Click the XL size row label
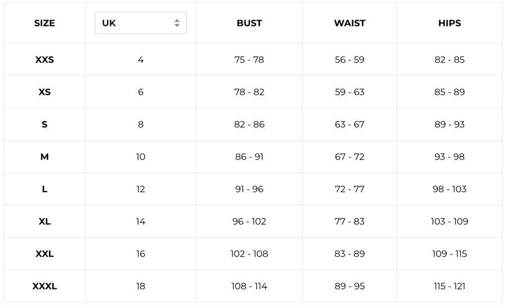This screenshot has height=308, width=507. pos(45,221)
